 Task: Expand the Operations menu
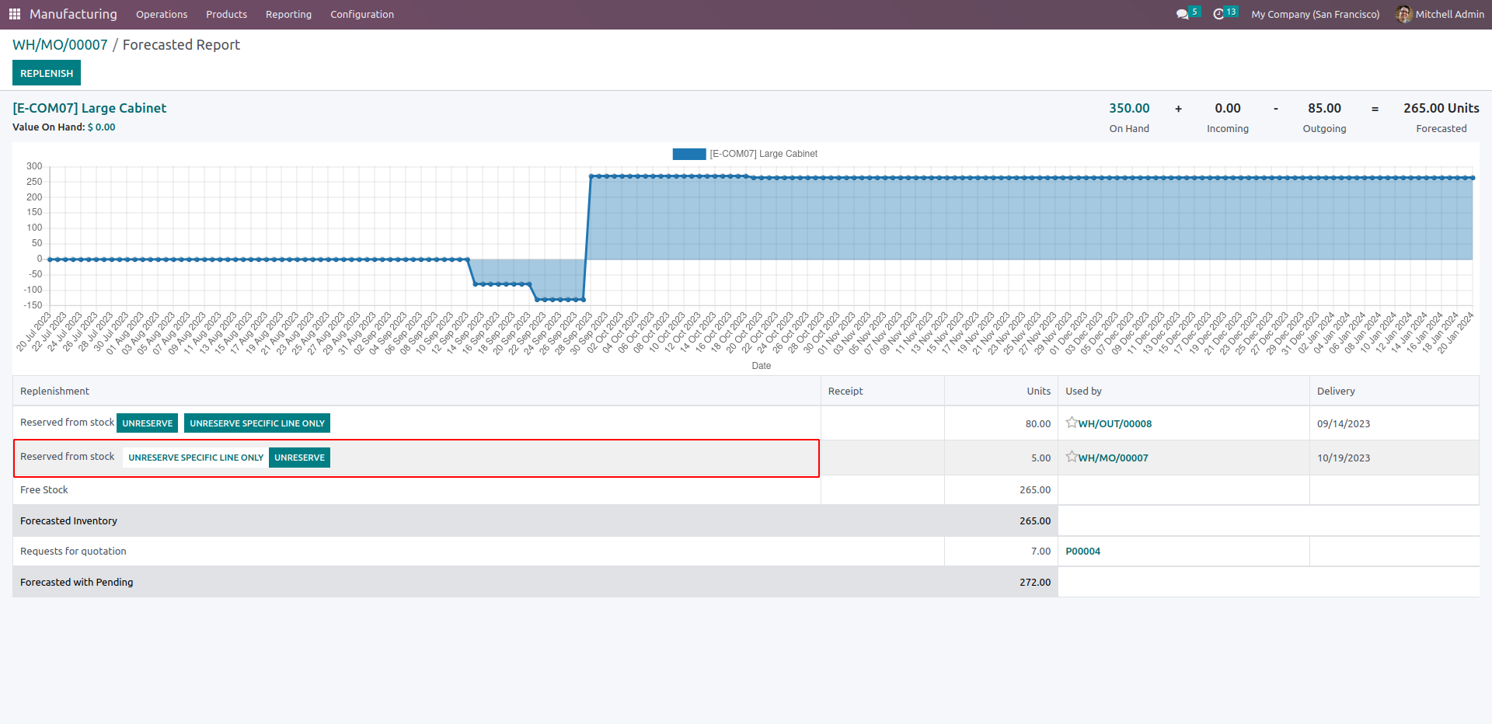162,14
